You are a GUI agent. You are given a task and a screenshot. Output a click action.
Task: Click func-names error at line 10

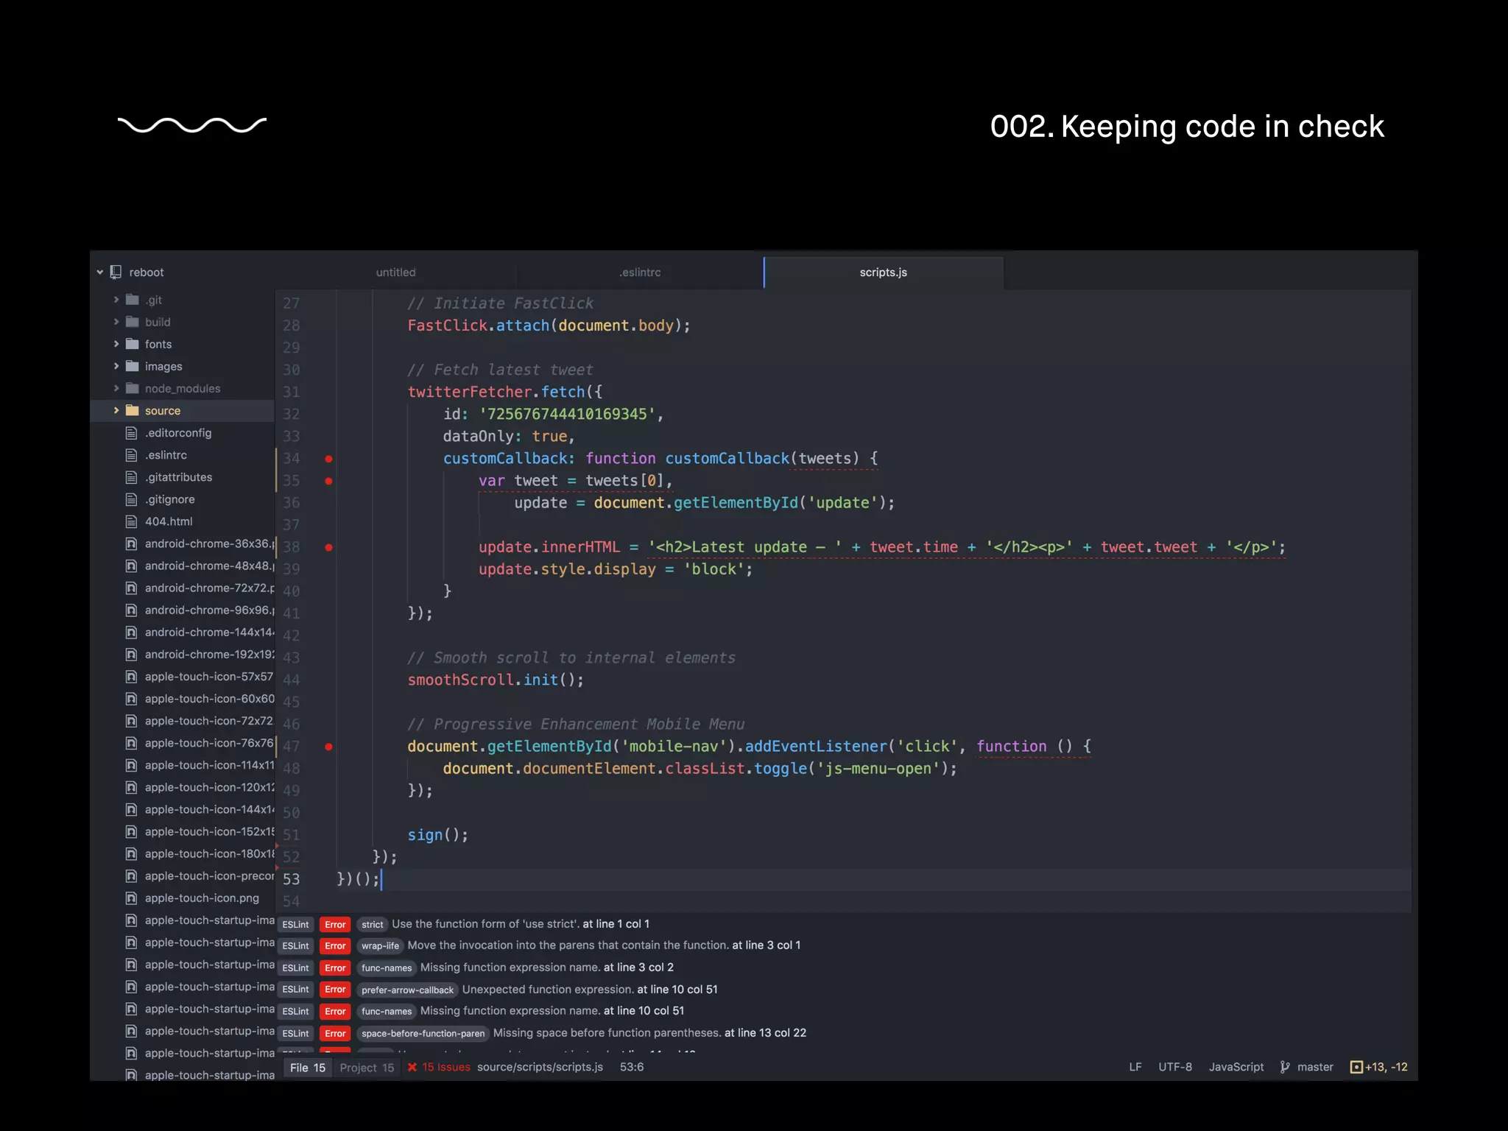(x=552, y=1011)
